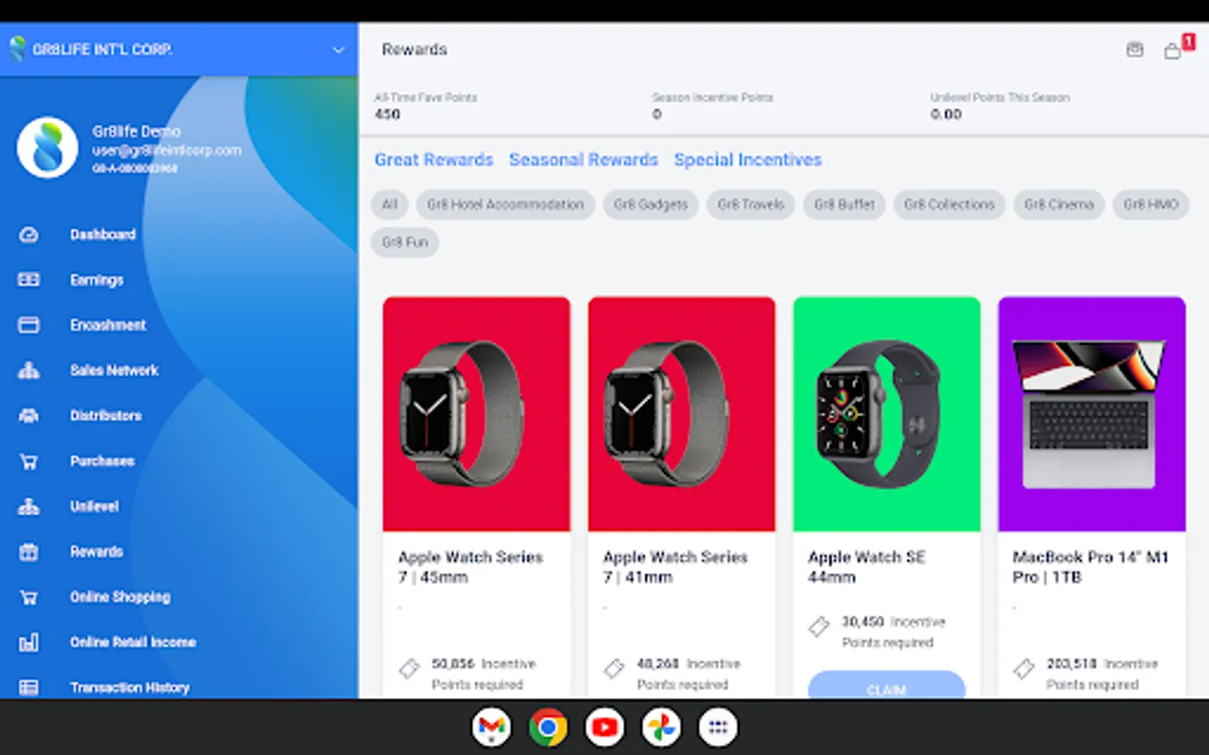Click the Unilevel sidebar icon
Viewport: 1209px width, 755px height.
tap(29, 507)
